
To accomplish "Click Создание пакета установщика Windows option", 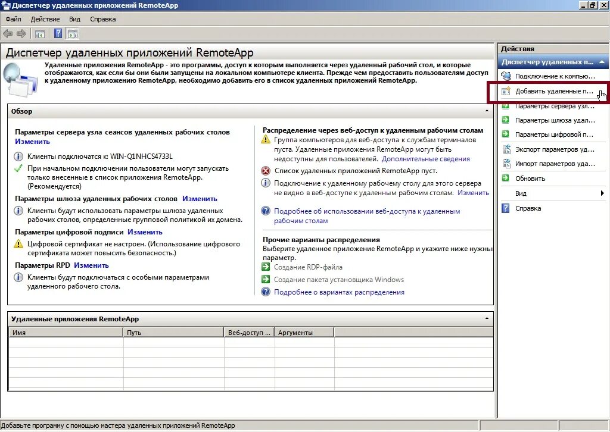I will (x=339, y=280).
